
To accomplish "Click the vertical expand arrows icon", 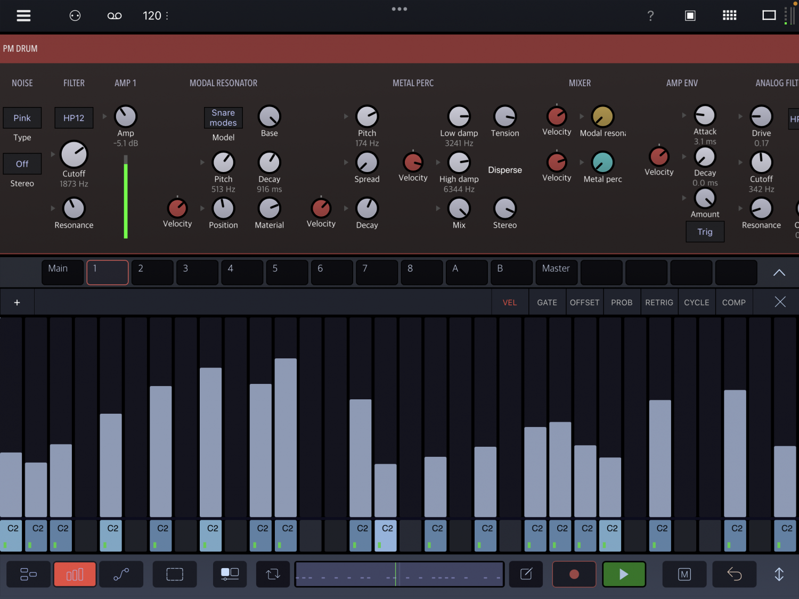I will pos(779,574).
